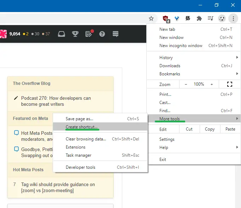
Task: Click Copy in the Edit row
Action: tap(210, 129)
